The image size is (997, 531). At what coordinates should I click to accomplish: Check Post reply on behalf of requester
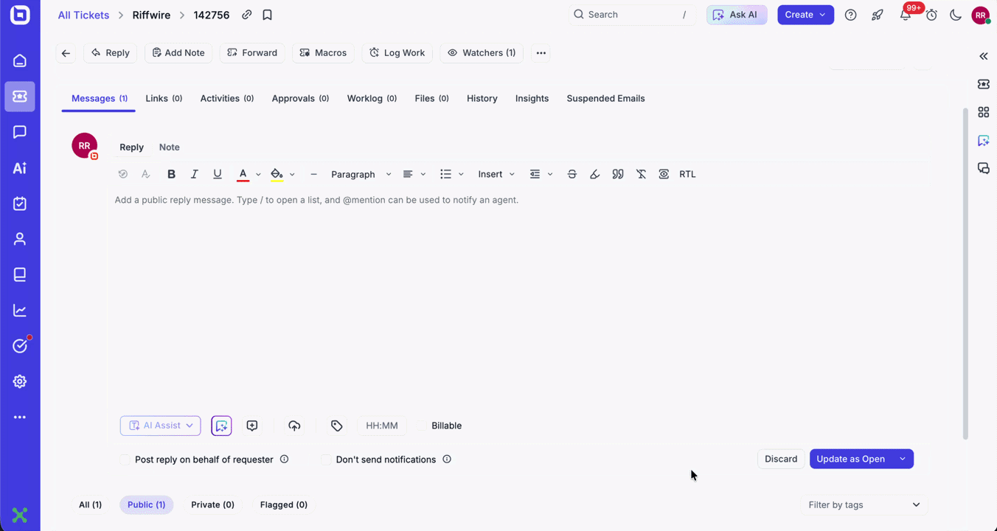125,459
